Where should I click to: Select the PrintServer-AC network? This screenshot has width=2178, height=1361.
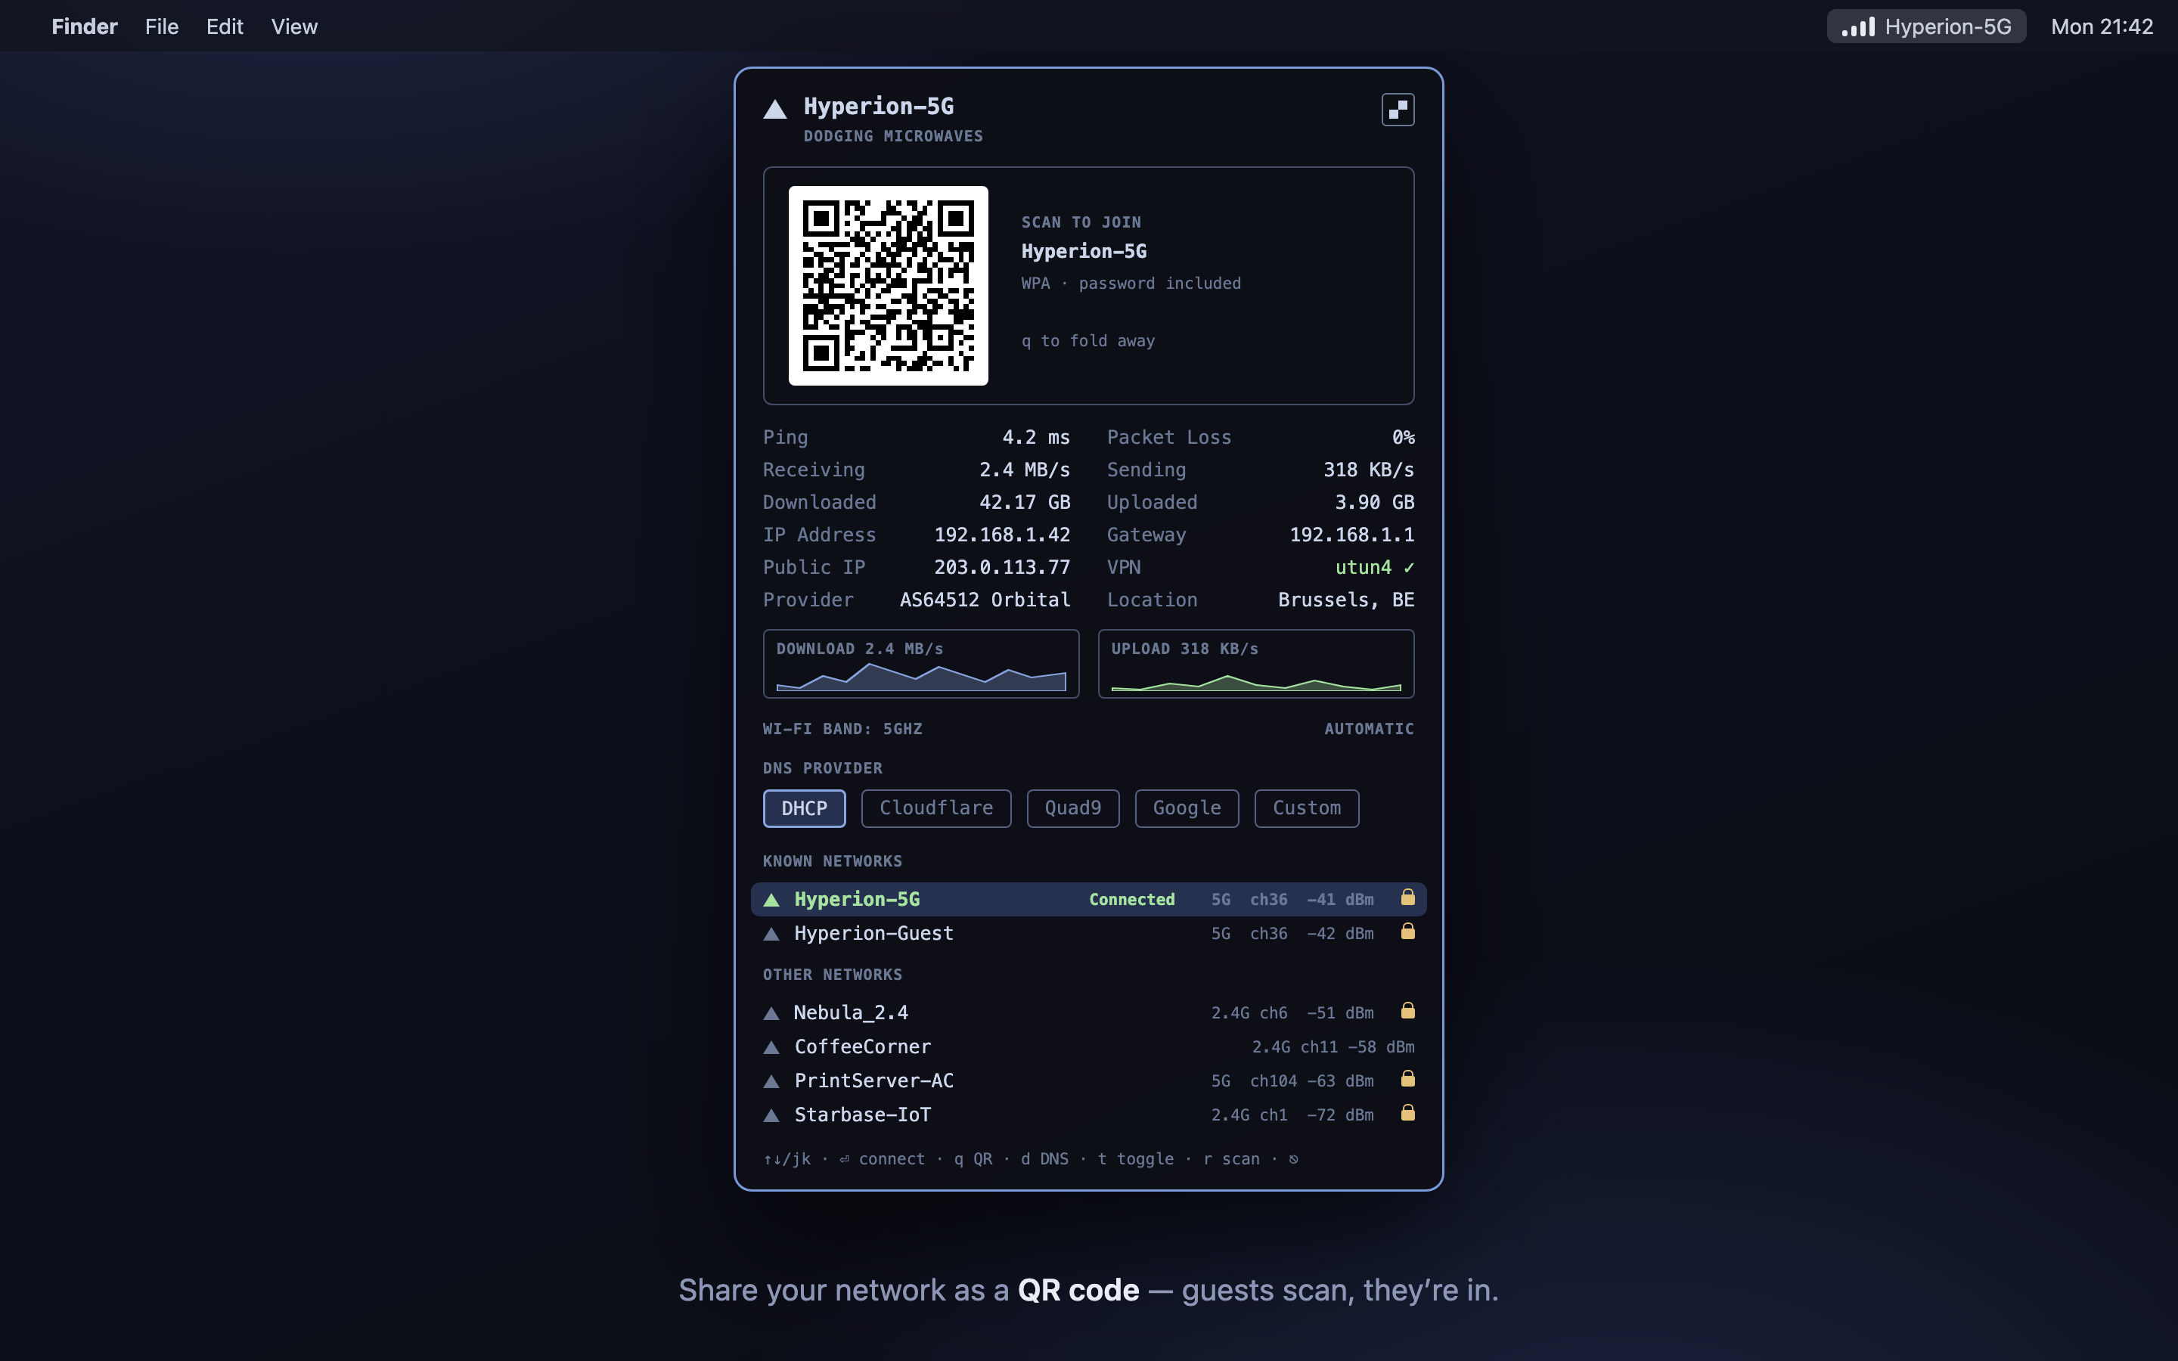1089,1081
